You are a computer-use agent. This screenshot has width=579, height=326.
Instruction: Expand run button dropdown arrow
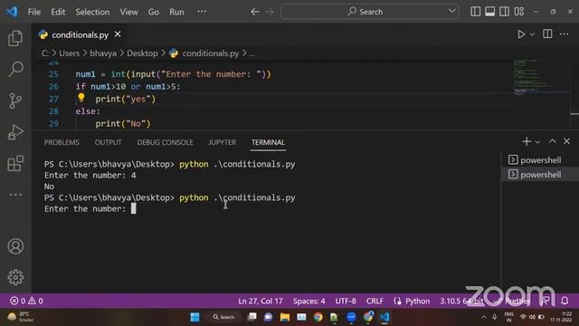coord(532,34)
